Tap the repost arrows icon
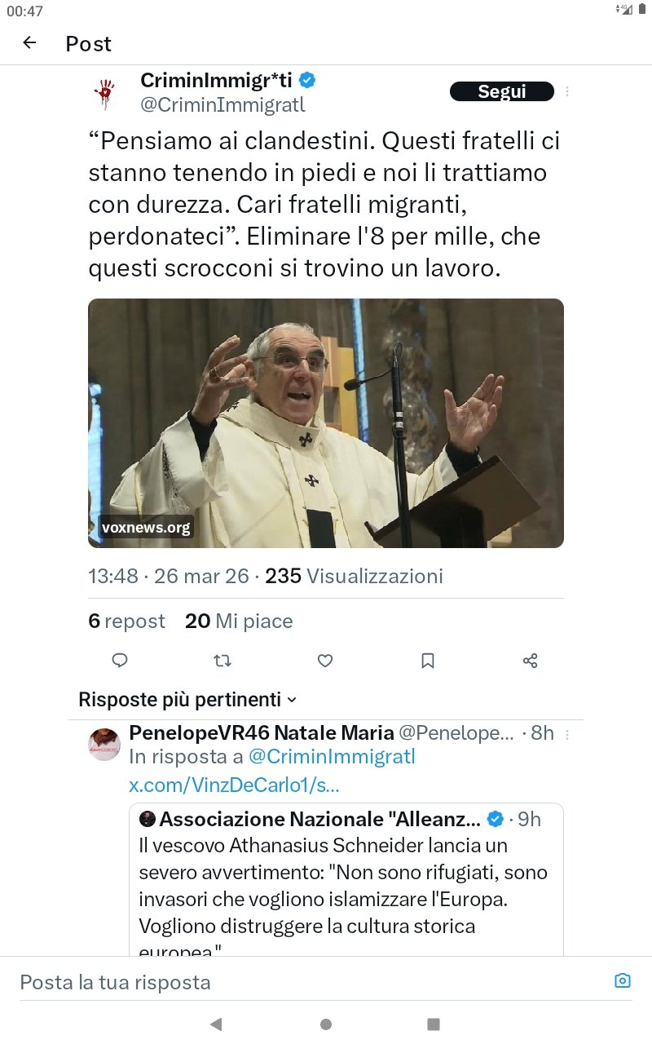Image resolution: width=652 pixels, height=1044 pixels. tap(222, 661)
